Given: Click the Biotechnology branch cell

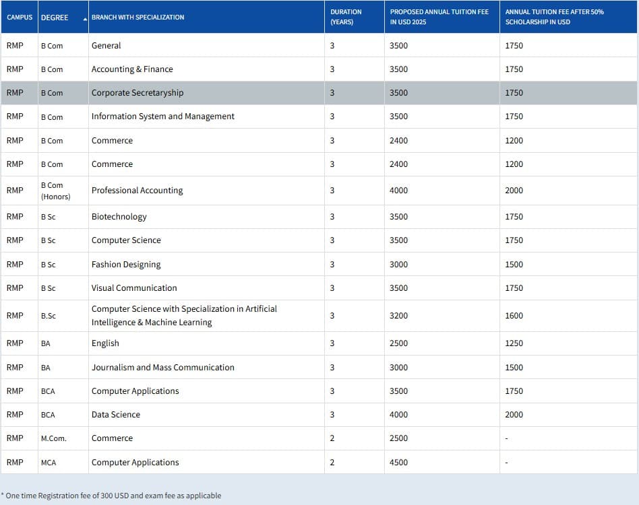Looking at the screenshot, I should pyautogui.click(x=119, y=217).
